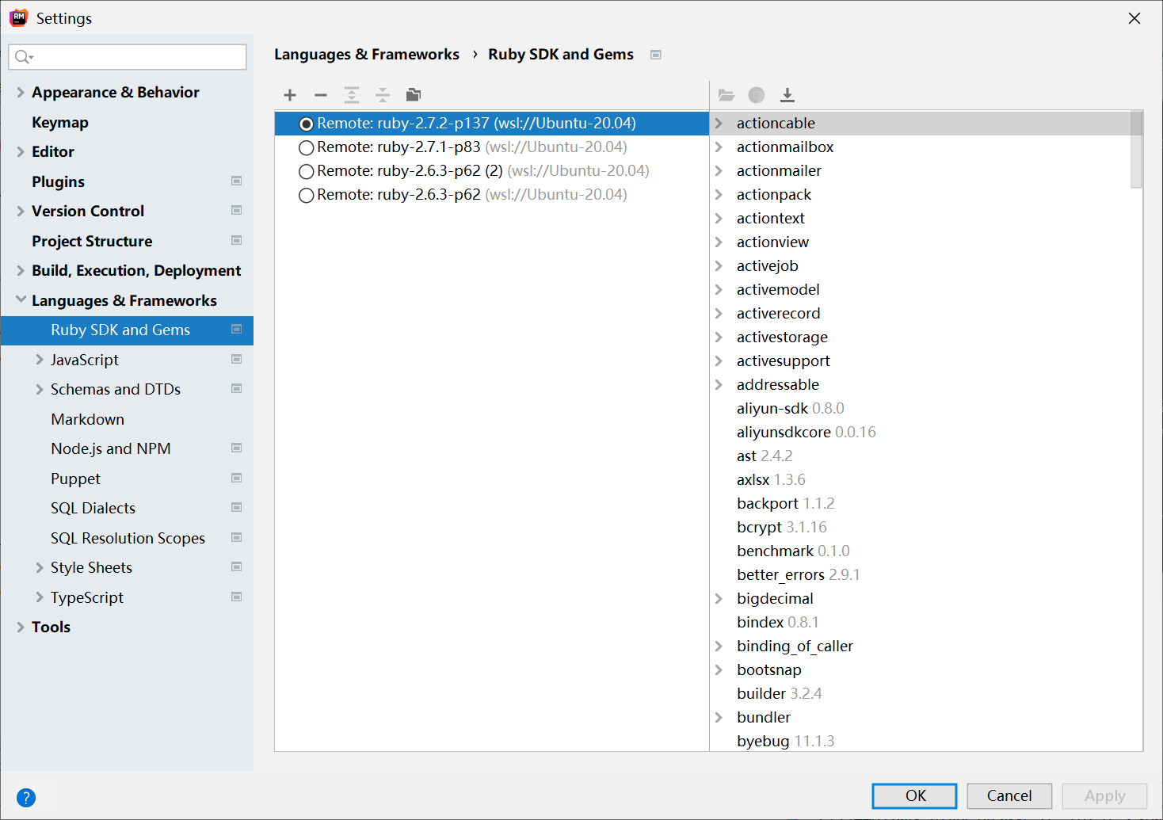Open the Keymap settings page
Screen dimensions: 1163x820
60,122
